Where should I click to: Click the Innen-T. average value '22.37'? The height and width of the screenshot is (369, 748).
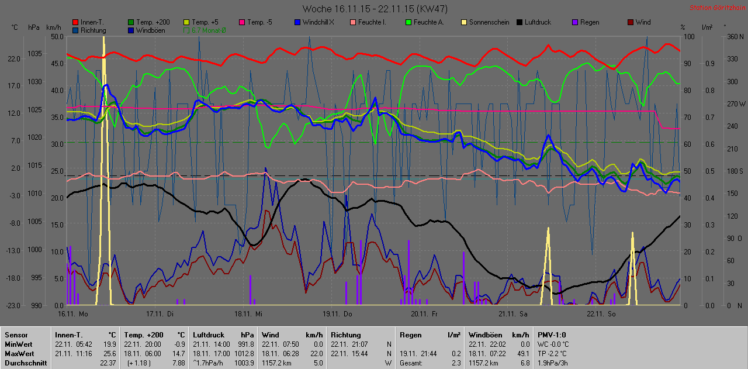tap(108, 363)
